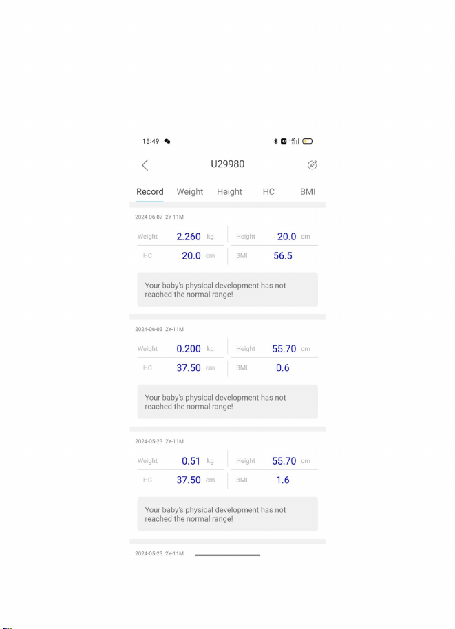
Task: Select the Record tab
Action: (149, 192)
